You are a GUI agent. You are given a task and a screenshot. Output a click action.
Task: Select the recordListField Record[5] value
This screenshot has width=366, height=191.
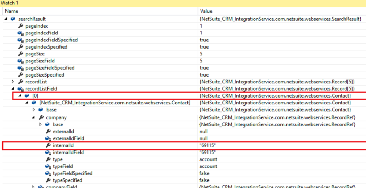coord(277,89)
